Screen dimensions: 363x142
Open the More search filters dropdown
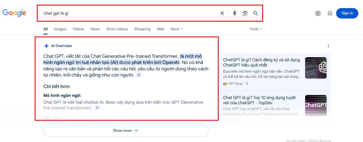(x=177, y=29)
